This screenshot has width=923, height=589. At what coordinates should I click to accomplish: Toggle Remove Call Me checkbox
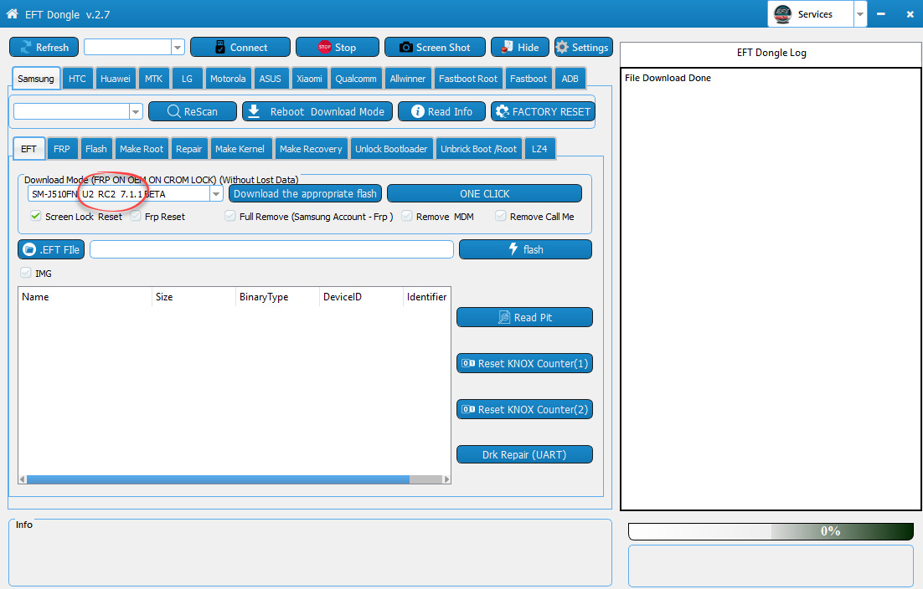tap(500, 217)
